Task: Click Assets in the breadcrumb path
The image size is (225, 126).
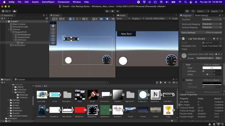Action: tap(38, 86)
